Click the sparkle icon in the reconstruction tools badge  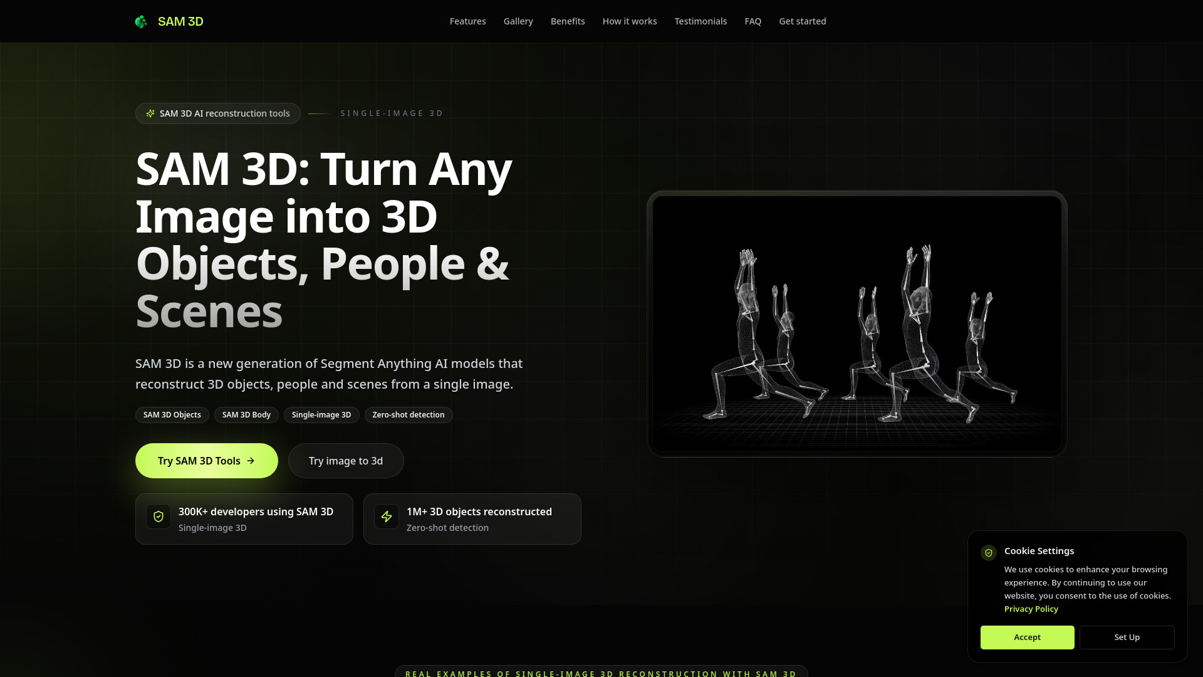[x=150, y=113]
